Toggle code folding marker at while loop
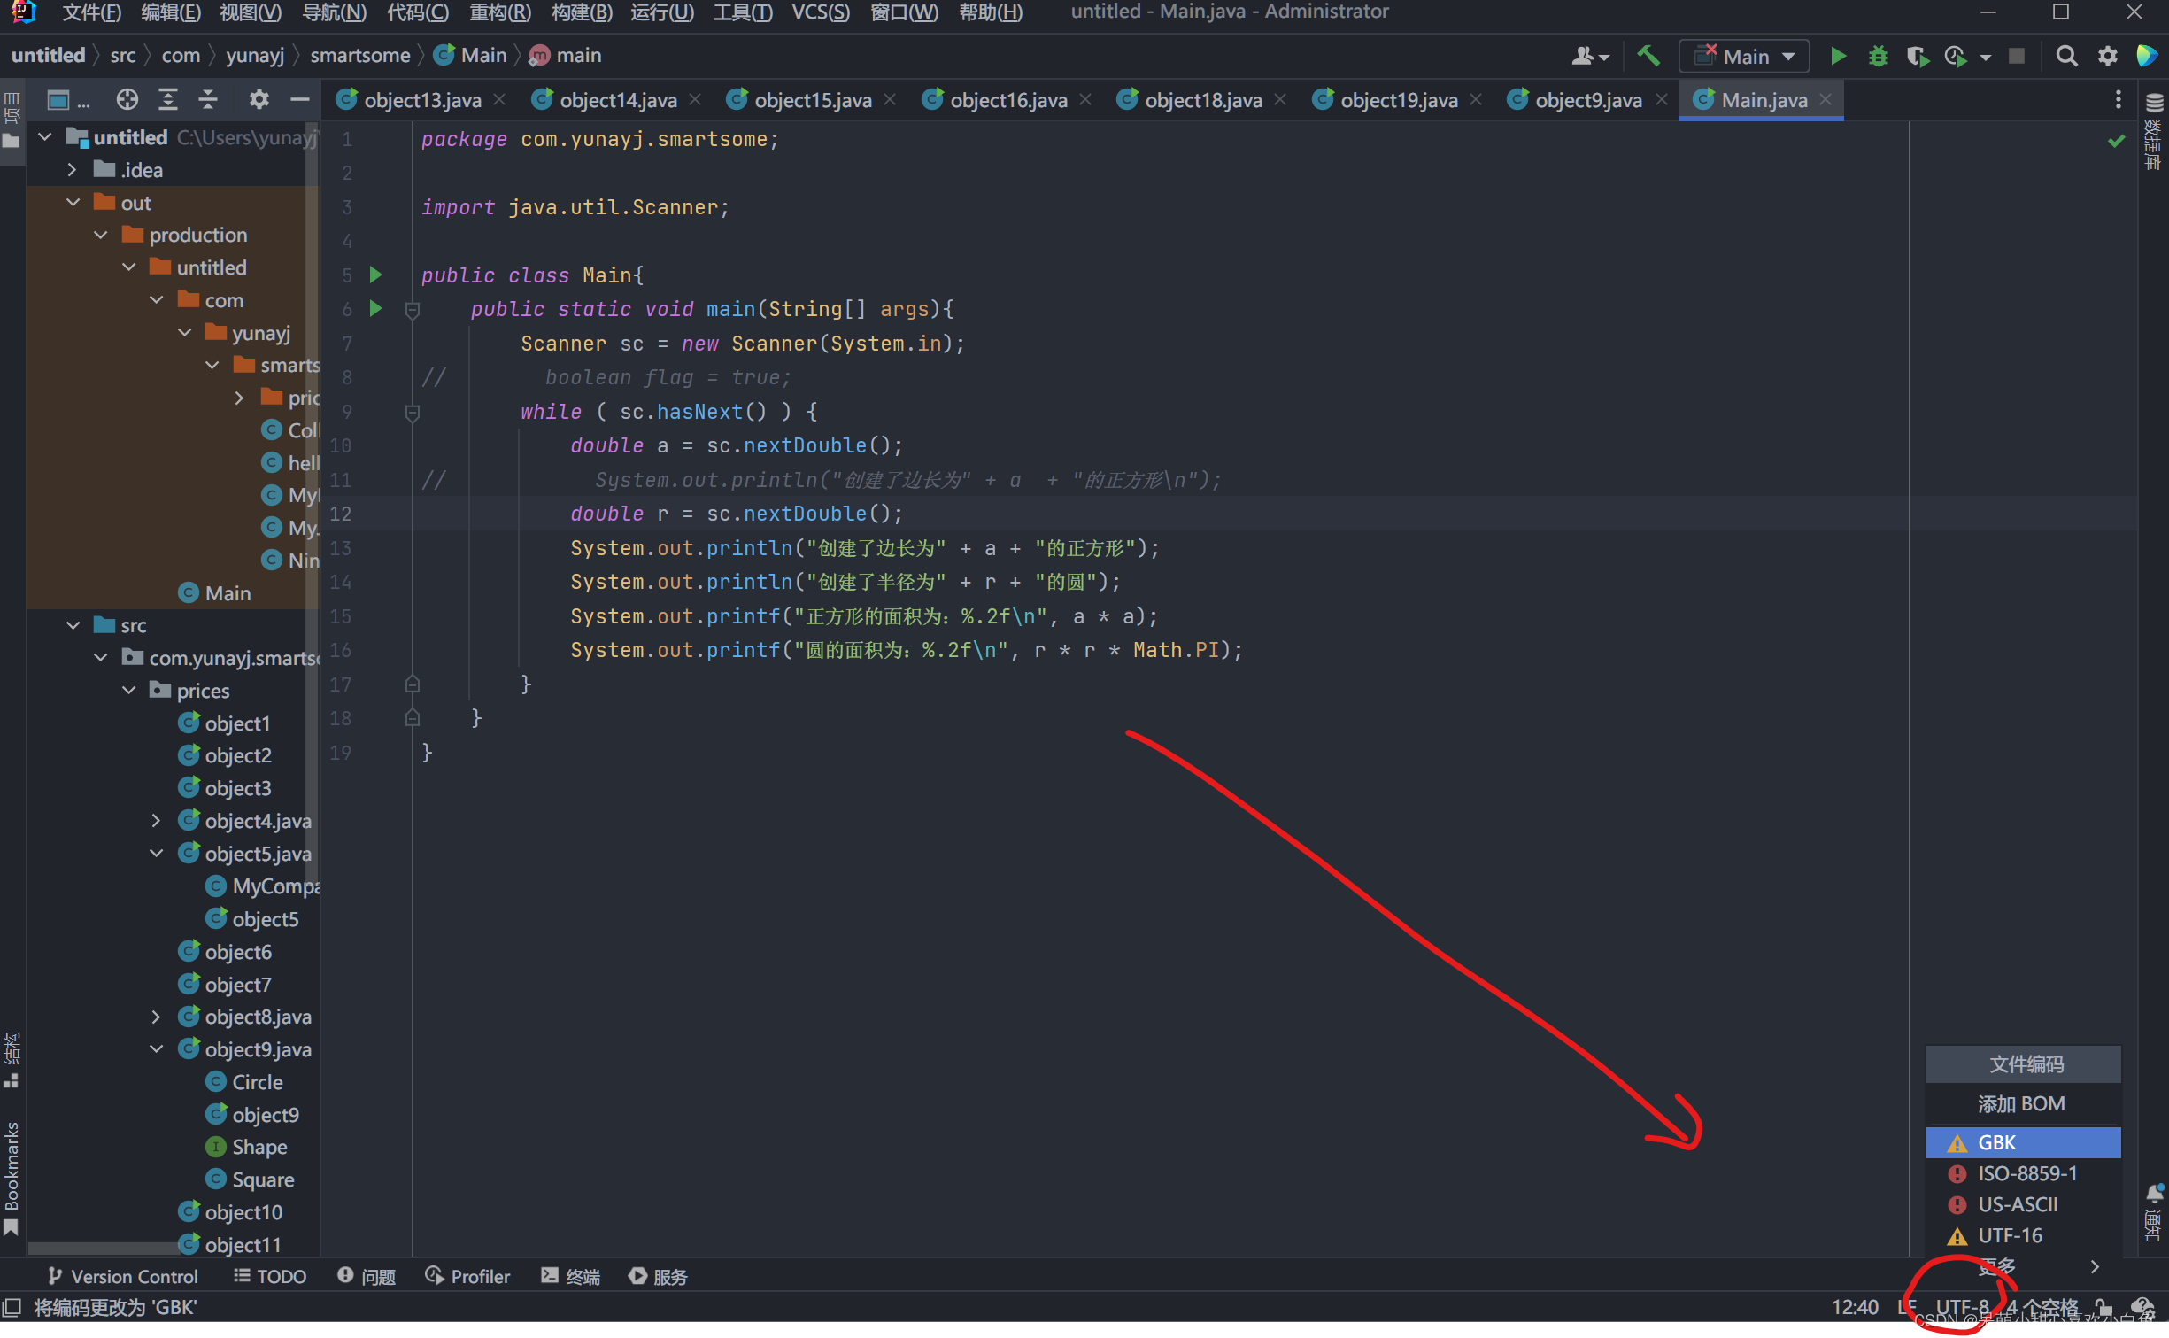The height and width of the screenshot is (1338, 2169). (413, 412)
